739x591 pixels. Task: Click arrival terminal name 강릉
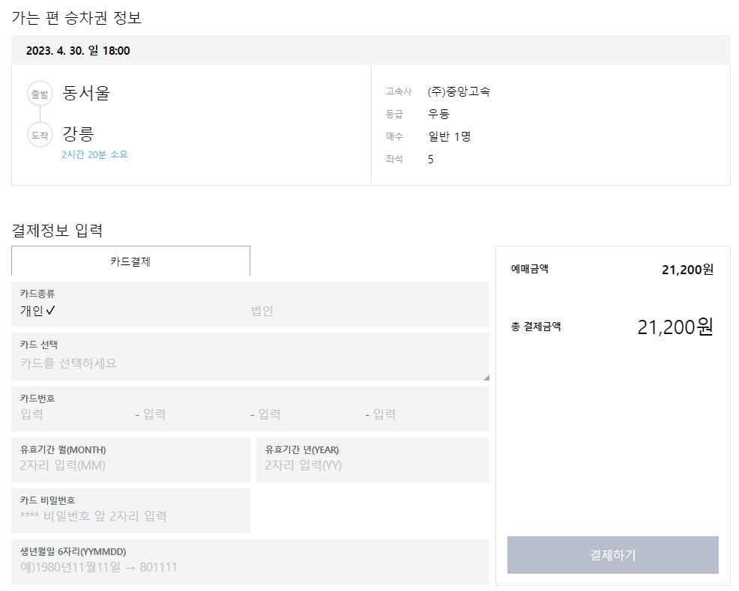78,134
